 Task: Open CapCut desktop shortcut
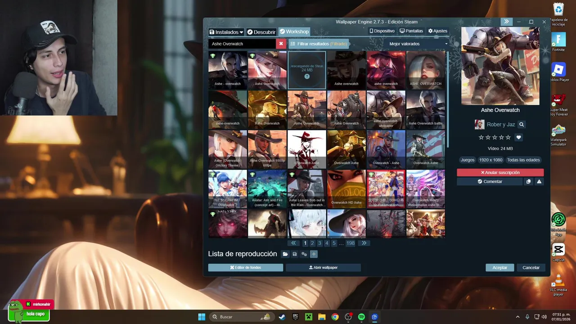[x=558, y=252]
